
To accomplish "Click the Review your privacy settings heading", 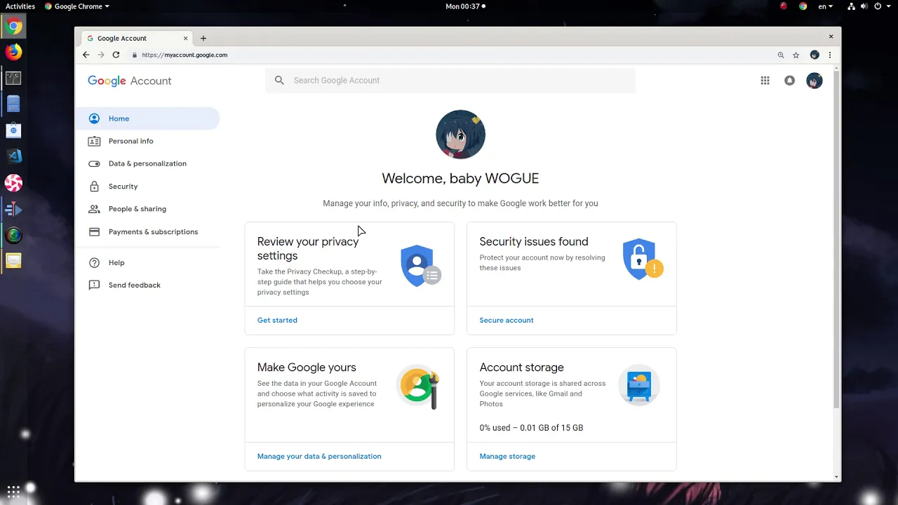I will tap(308, 248).
